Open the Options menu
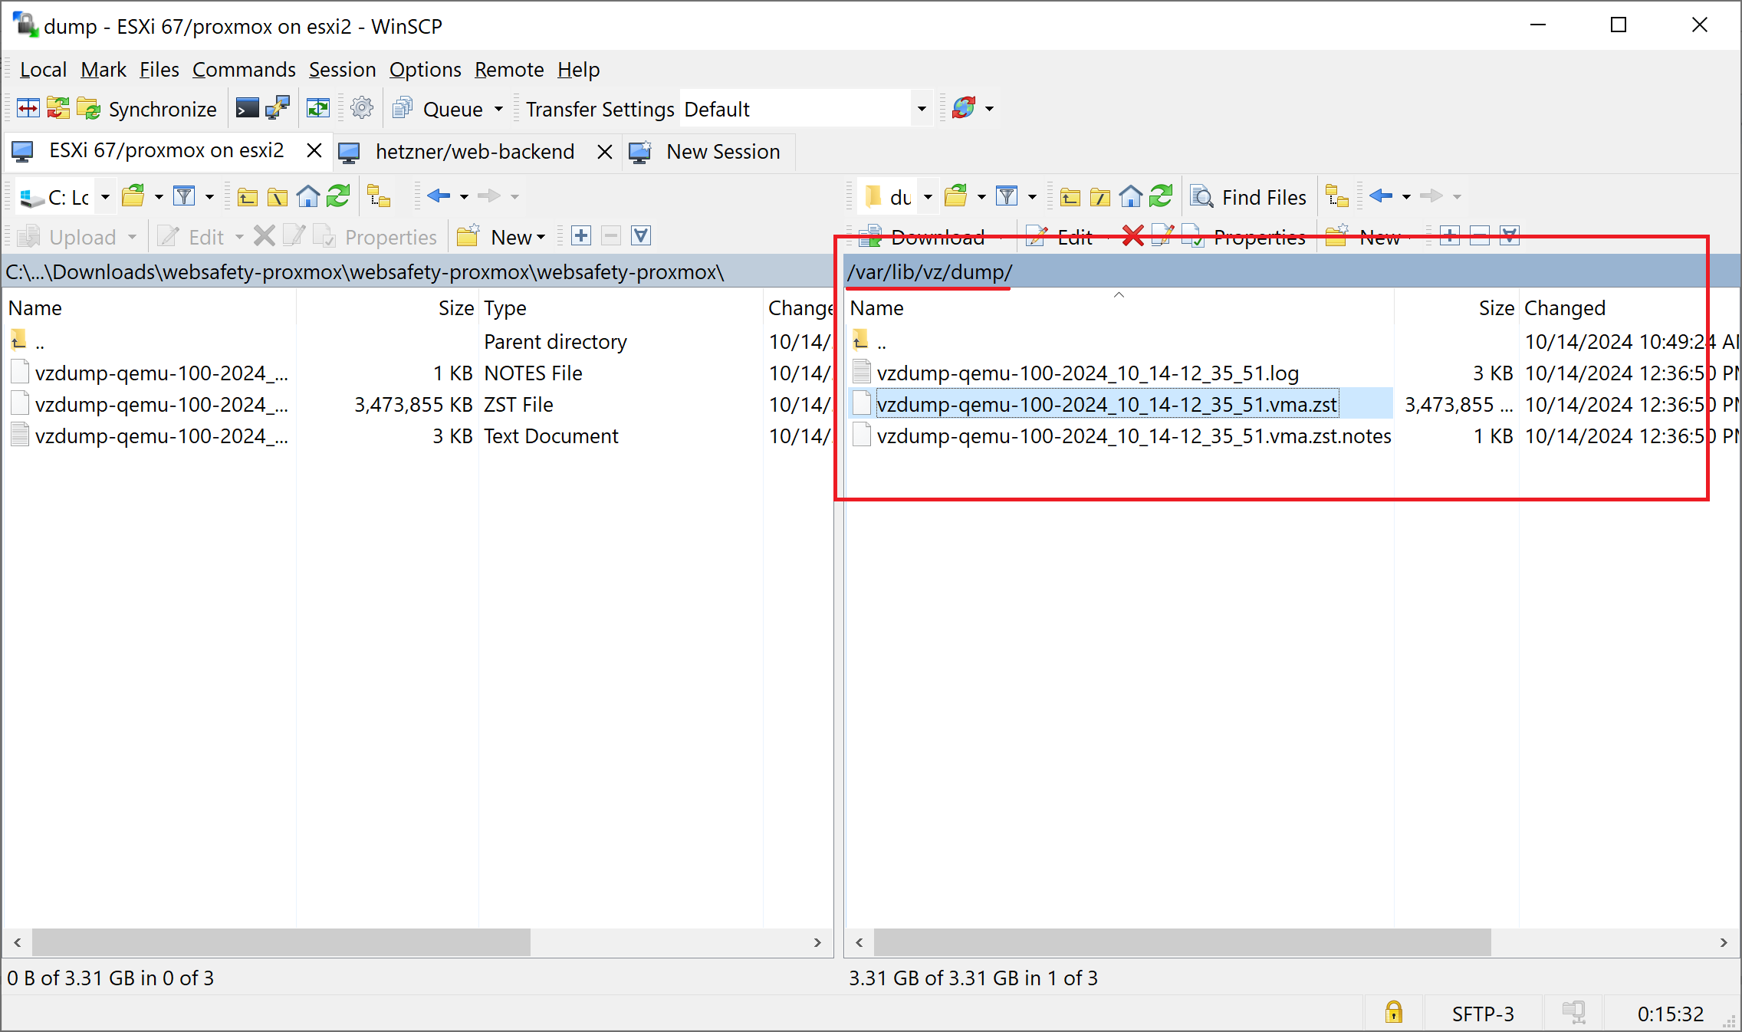Viewport: 1742px width, 1032px height. tap(425, 70)
